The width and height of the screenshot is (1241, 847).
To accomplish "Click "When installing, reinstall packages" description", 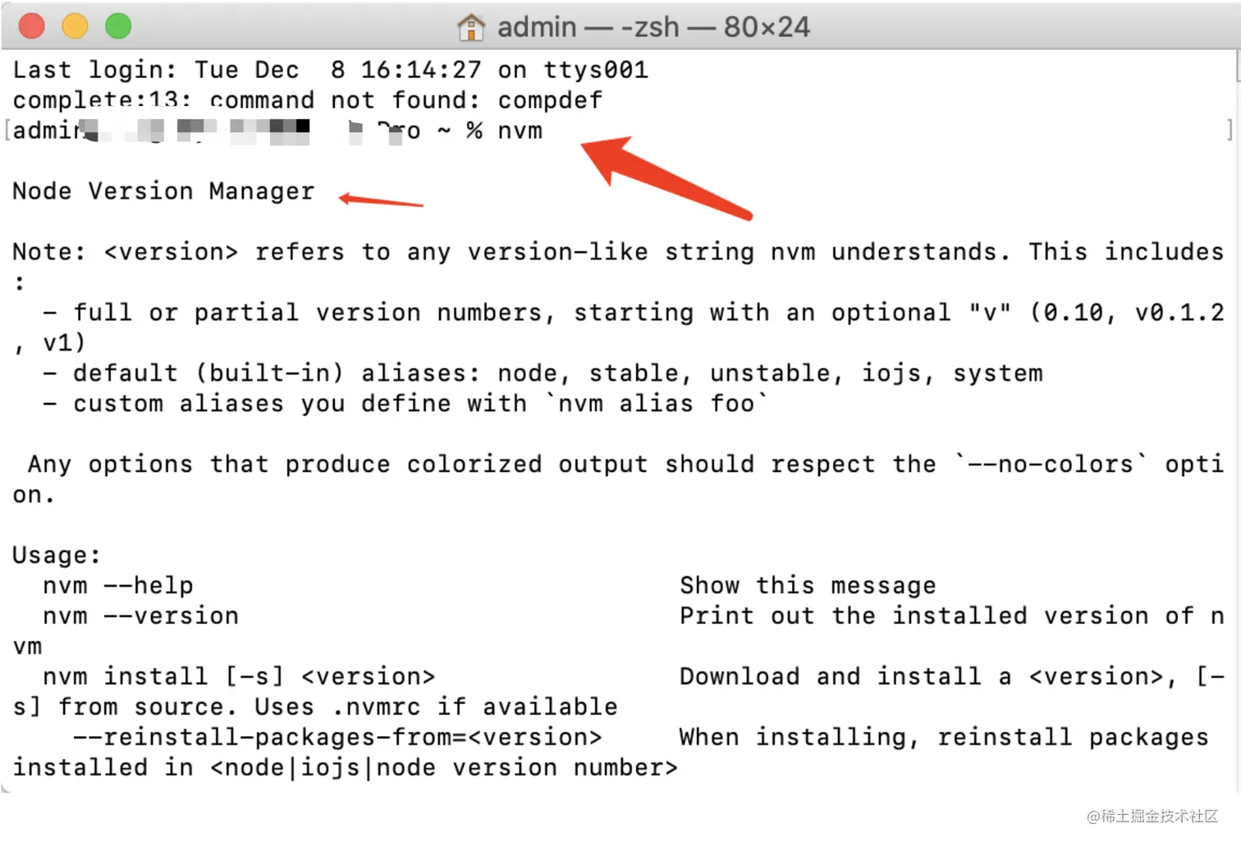I will point(944,738).
